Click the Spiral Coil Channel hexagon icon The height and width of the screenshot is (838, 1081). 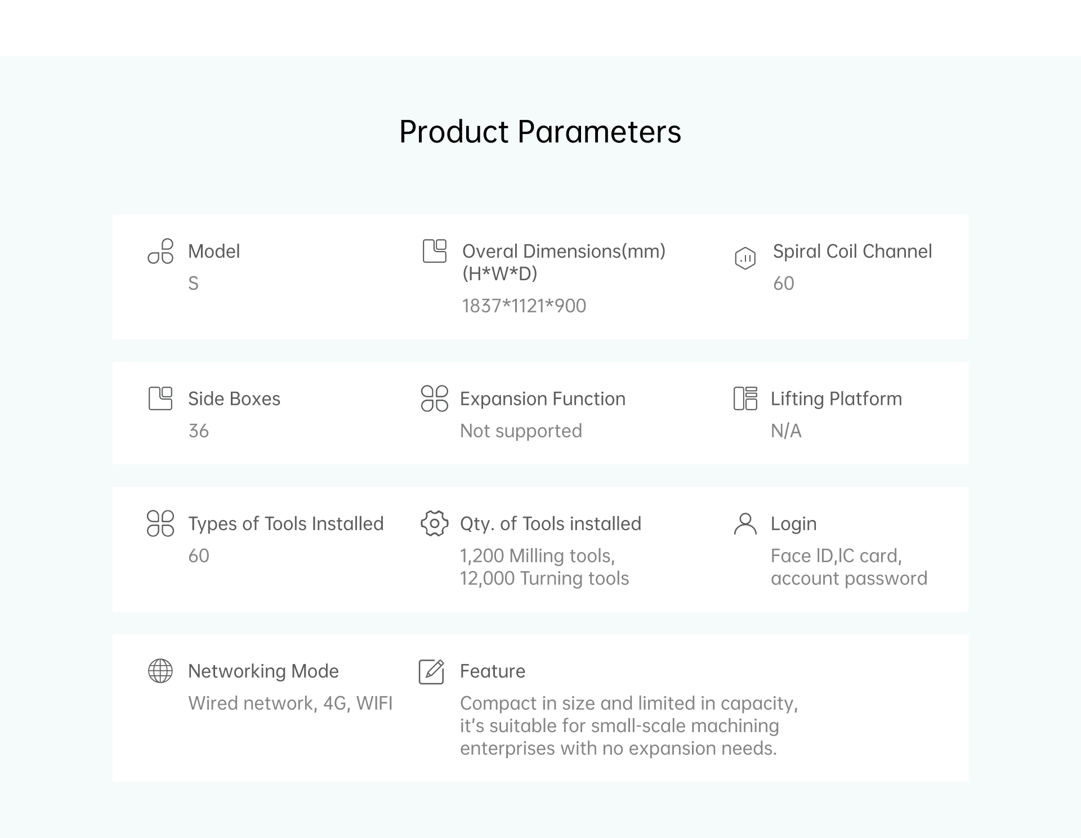pos(745,258)
